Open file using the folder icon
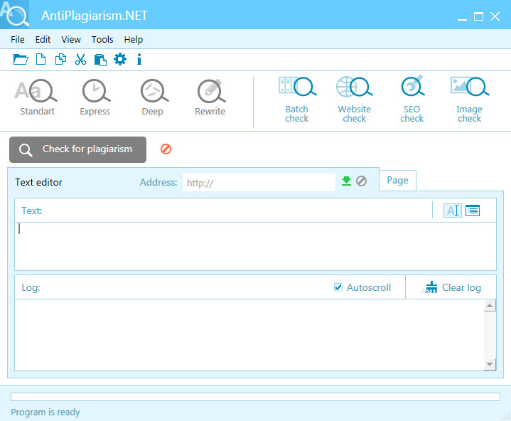The height and width of the screenshot is (421, 511). pyautogui.click(x=21, y=59)
